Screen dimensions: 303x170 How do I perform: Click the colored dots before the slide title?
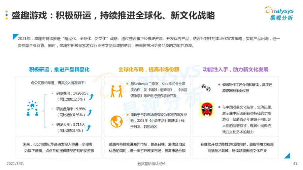click(7, 15)
